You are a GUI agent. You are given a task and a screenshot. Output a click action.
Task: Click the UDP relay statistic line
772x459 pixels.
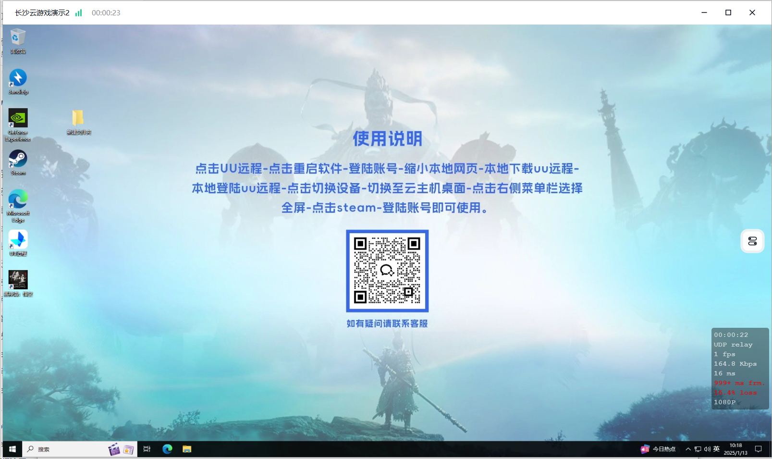pos(733,345)
